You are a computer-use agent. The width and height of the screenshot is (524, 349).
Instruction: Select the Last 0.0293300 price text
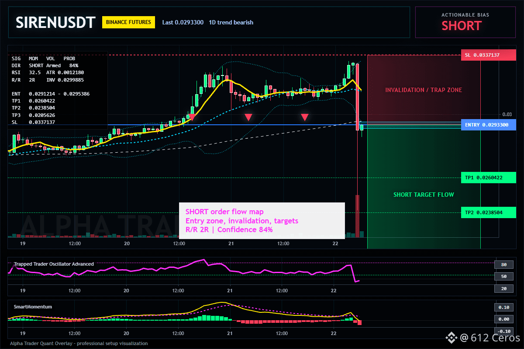tap(183, 22)
